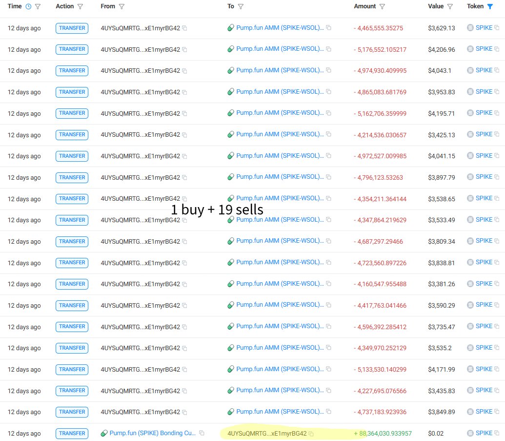Select value $0.02 in the last row
The width and height of the screenshot is (505, 441).
point(435,434)
